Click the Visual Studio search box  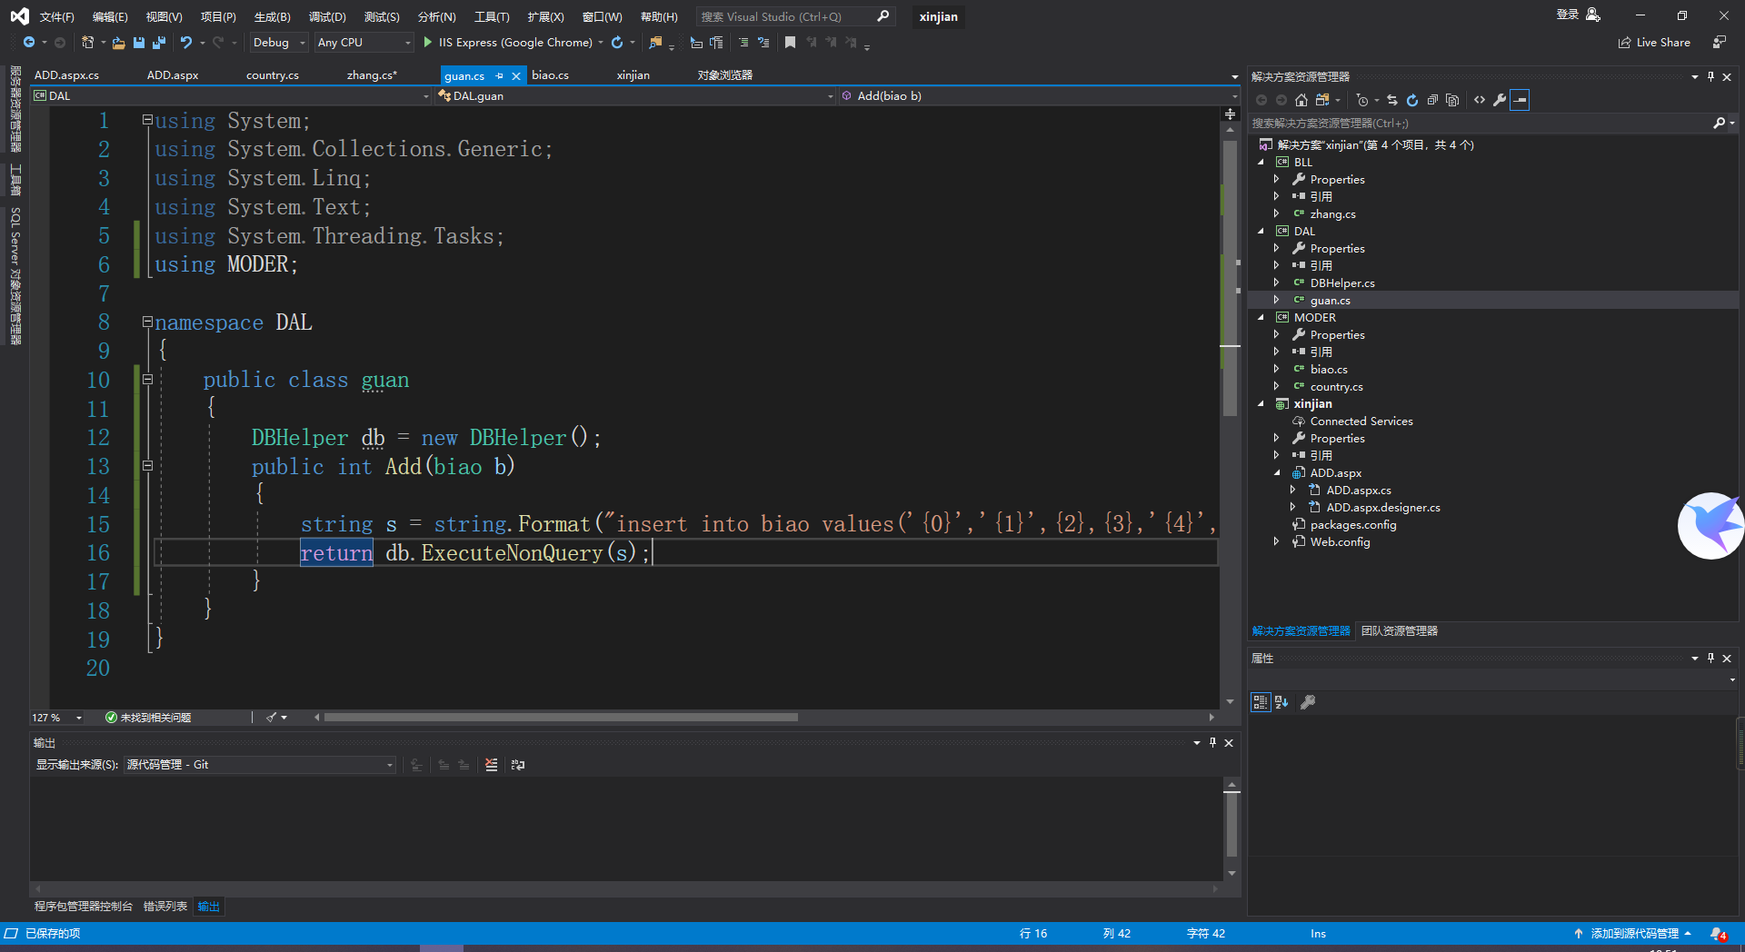pyautogui.click(x=795, y=17)
